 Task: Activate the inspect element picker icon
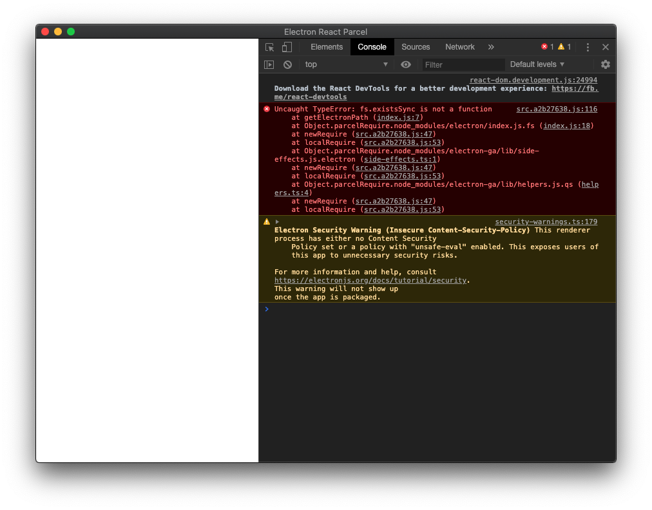pyautogui.click(x=269, y=48)
